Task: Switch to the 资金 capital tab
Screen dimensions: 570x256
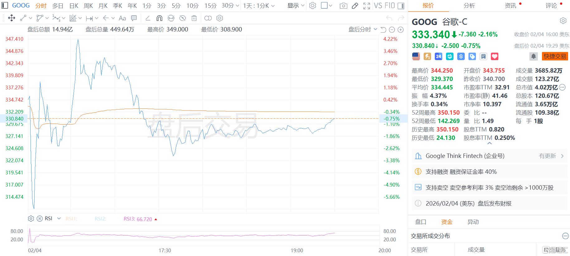Action: coord(447,222)
